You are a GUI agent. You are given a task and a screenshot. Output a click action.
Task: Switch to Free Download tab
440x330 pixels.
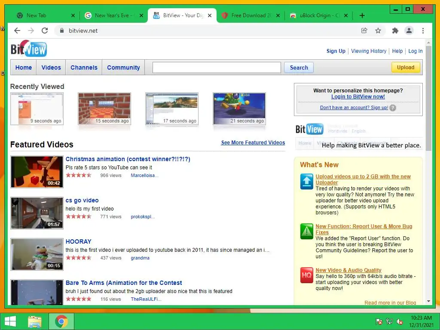point(251,15)
